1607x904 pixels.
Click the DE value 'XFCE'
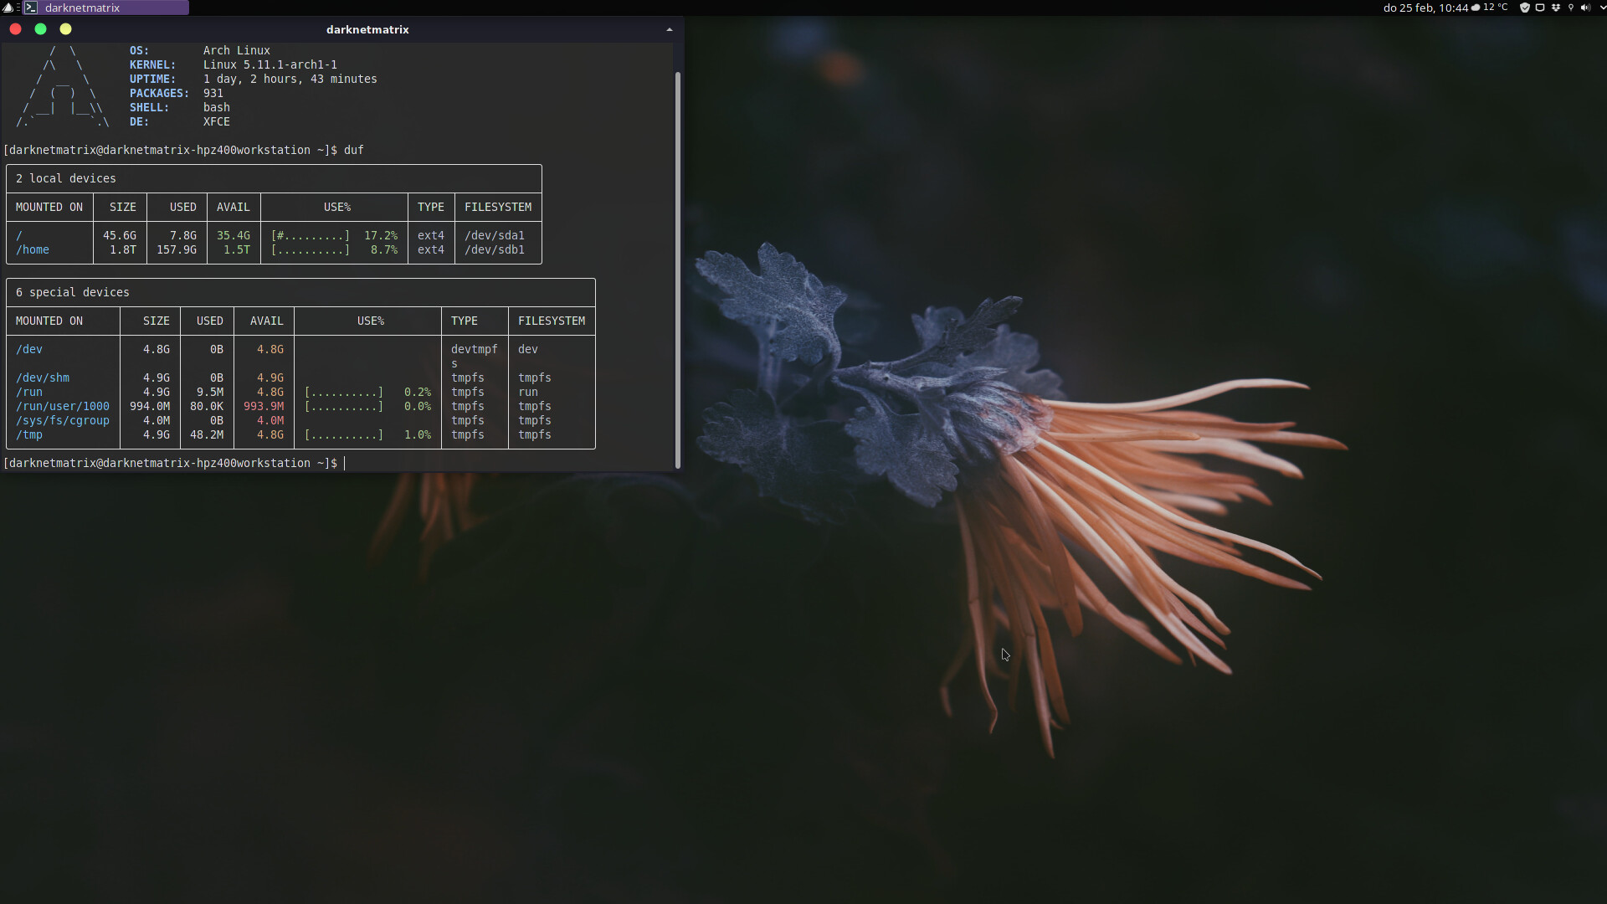point(216,121)
